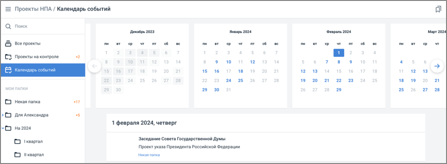Open Заседание Совета Государственной Думы event
Image resolution: width=447 pixels, height=164 pixels.
pos(182,139)
